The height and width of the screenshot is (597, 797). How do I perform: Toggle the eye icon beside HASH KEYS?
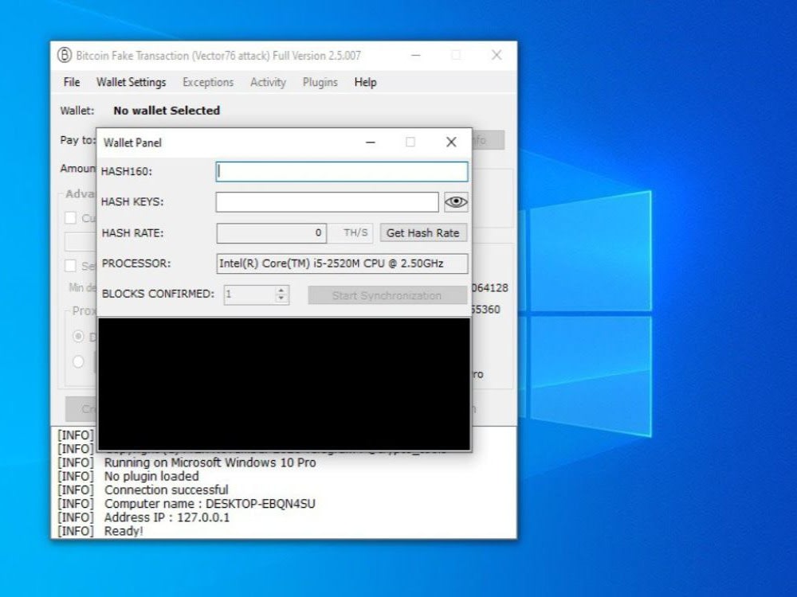coord(456,202)
